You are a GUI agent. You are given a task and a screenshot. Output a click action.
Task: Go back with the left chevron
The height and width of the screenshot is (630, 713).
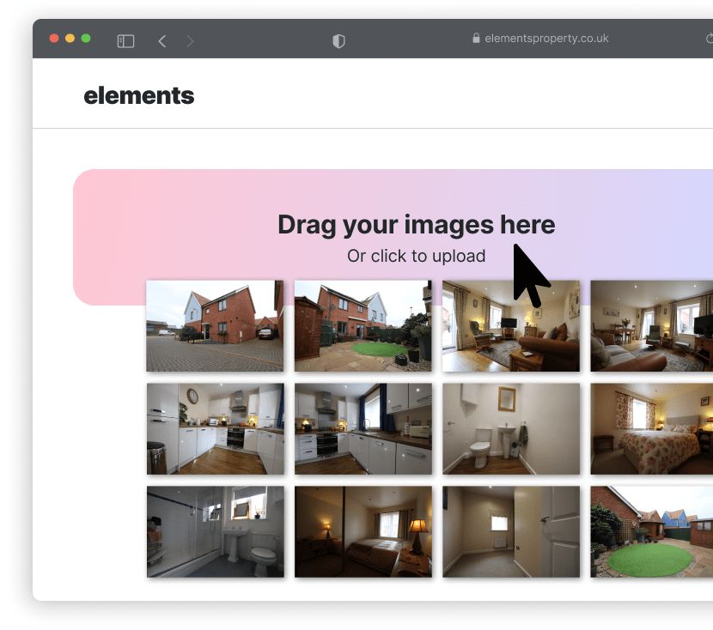pyautogui.click(x=161, y=41)
